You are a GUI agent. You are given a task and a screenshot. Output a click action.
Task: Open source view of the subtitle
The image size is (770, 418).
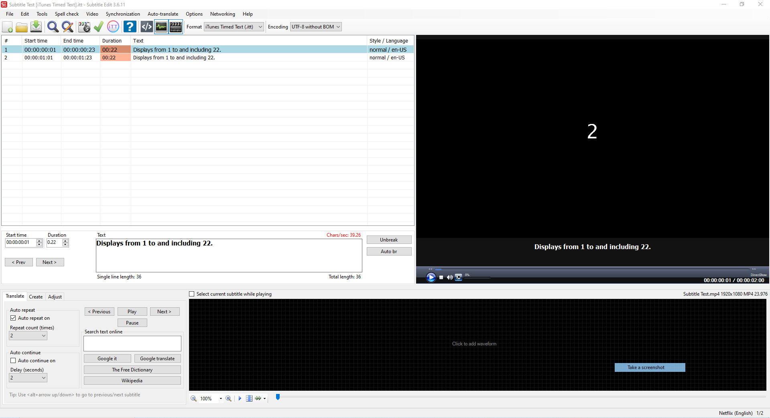pyautogui.click(x=146, y=26)
